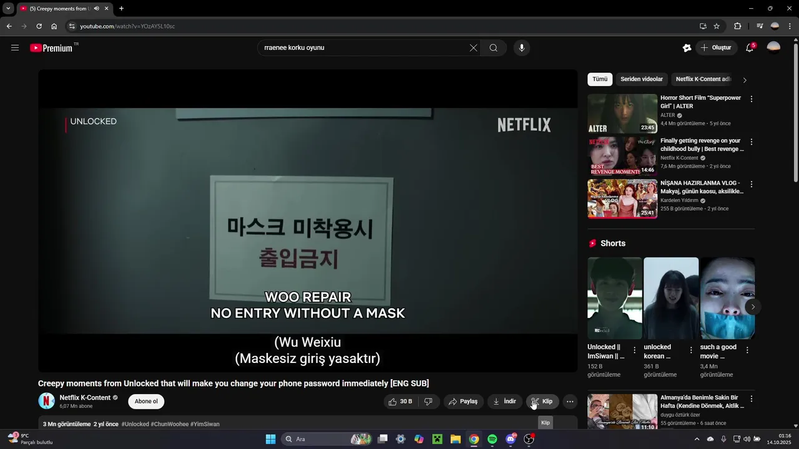
Task: Open the YouTube notifications bell
Action: point(750,47)
